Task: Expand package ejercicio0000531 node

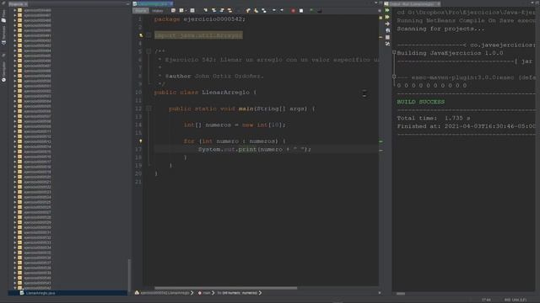Action: coord(15,232)
